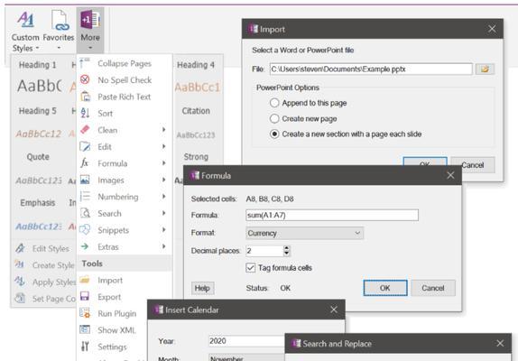Open the Settings tools icon
This screenshot has height=361, width=518.
point(85,347)
